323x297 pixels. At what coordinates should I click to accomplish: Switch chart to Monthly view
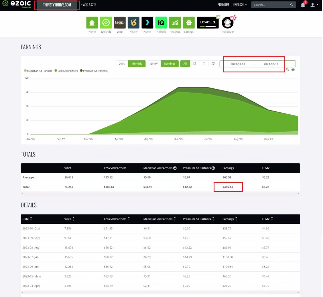137,64
